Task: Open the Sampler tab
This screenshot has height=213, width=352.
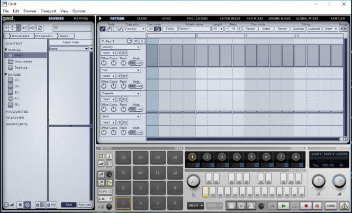Action: (338, 19)
